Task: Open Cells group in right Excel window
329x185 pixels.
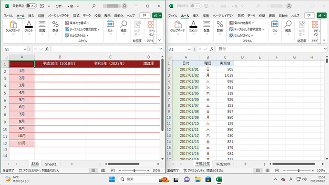Action: 275,28
